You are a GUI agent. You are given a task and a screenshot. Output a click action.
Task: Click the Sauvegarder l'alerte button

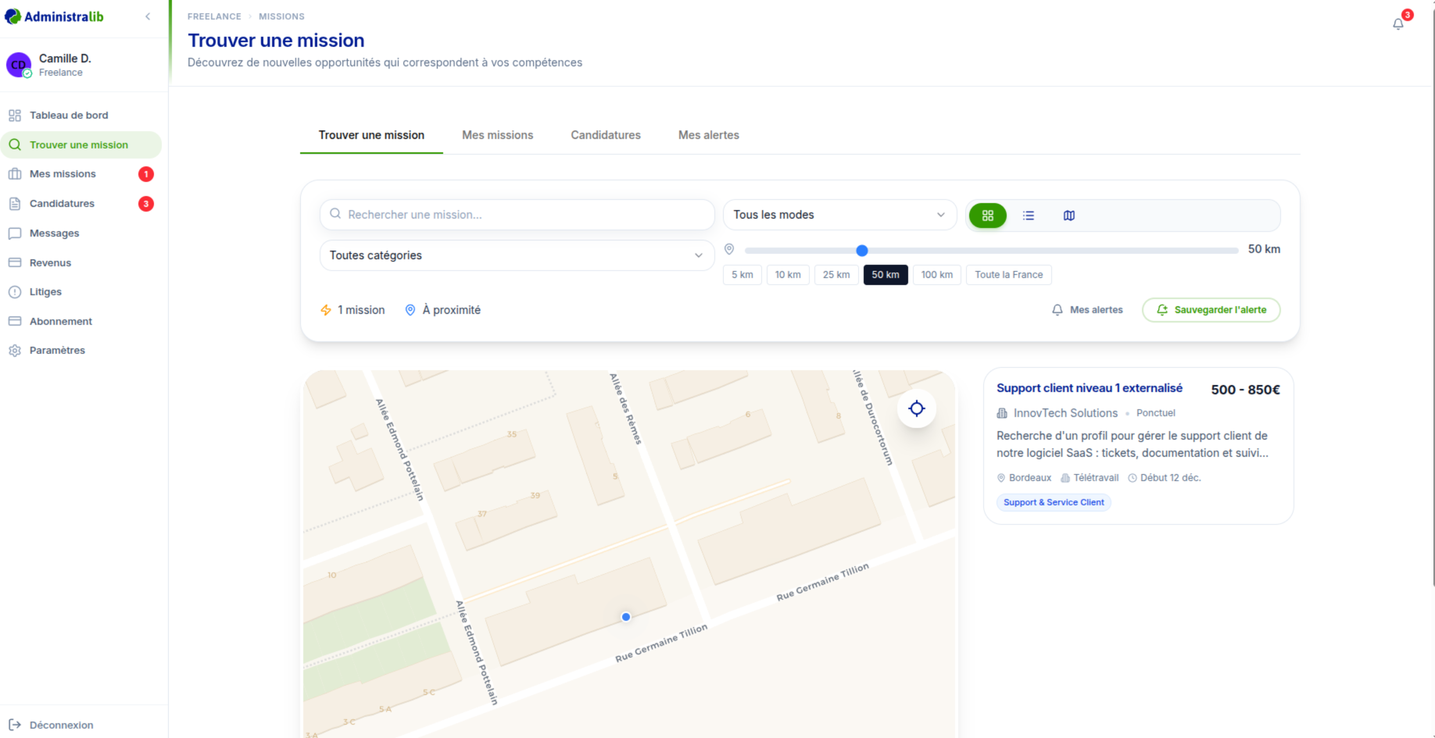[1211, 310]
